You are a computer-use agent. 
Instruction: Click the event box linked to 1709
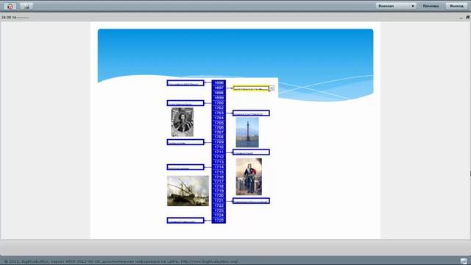click(185, 142)
